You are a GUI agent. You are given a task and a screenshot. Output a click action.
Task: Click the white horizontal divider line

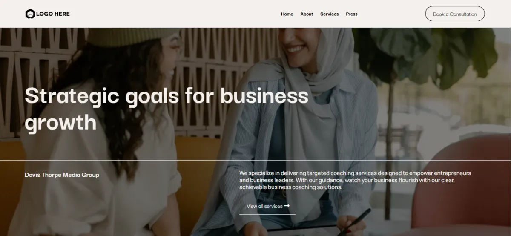255,161
